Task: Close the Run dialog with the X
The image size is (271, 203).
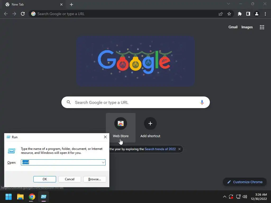Action: [105, 137]
